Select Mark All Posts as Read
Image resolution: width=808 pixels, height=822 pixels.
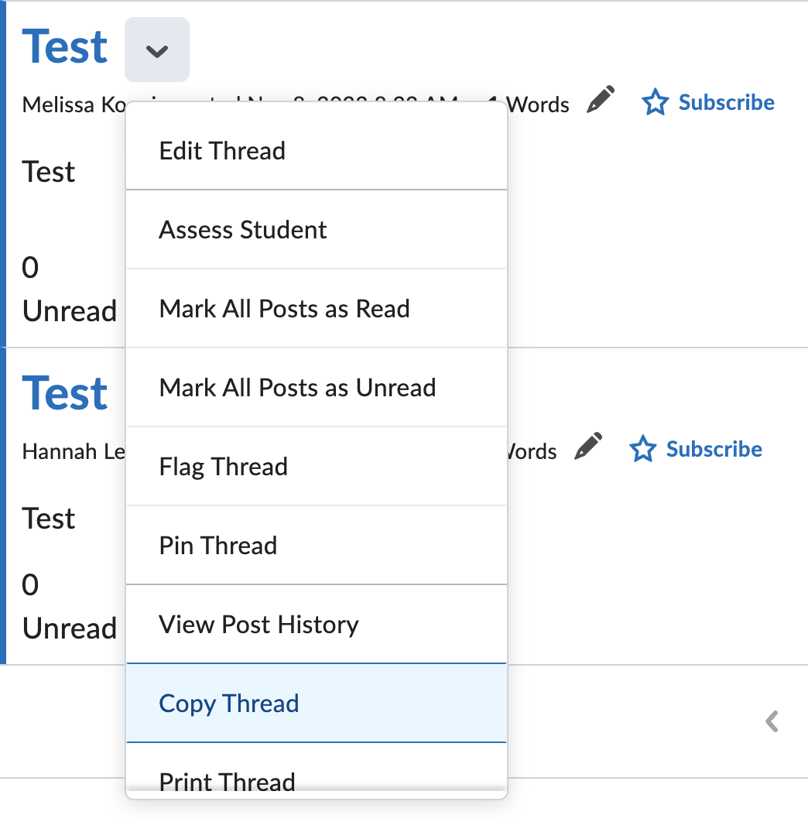[284, 309]
